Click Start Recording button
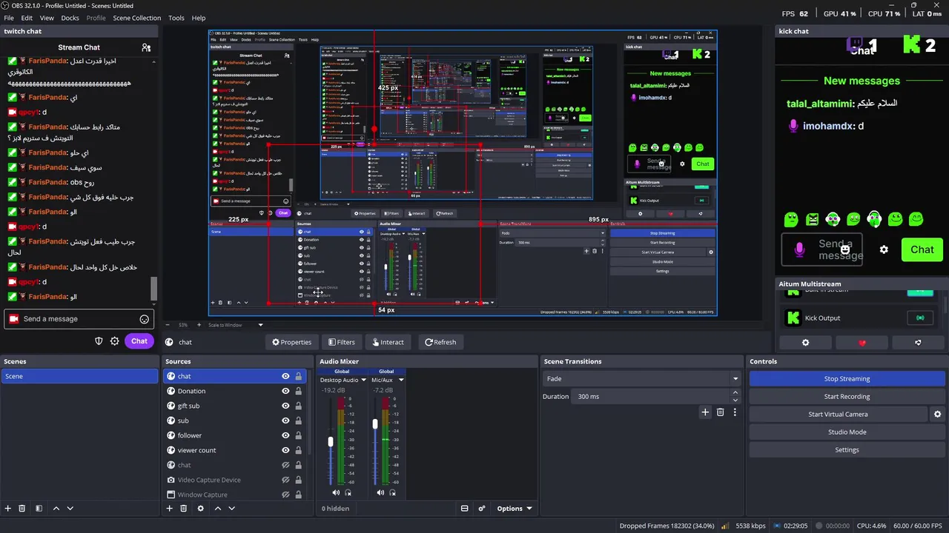This screenshot has height=533, width=949. point(847,396)
